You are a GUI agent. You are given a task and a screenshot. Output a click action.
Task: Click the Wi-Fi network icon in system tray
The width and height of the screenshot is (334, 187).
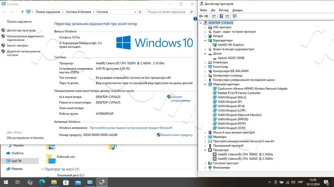[287, 182]
